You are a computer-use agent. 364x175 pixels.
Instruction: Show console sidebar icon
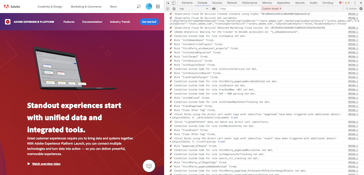(168, 8)
